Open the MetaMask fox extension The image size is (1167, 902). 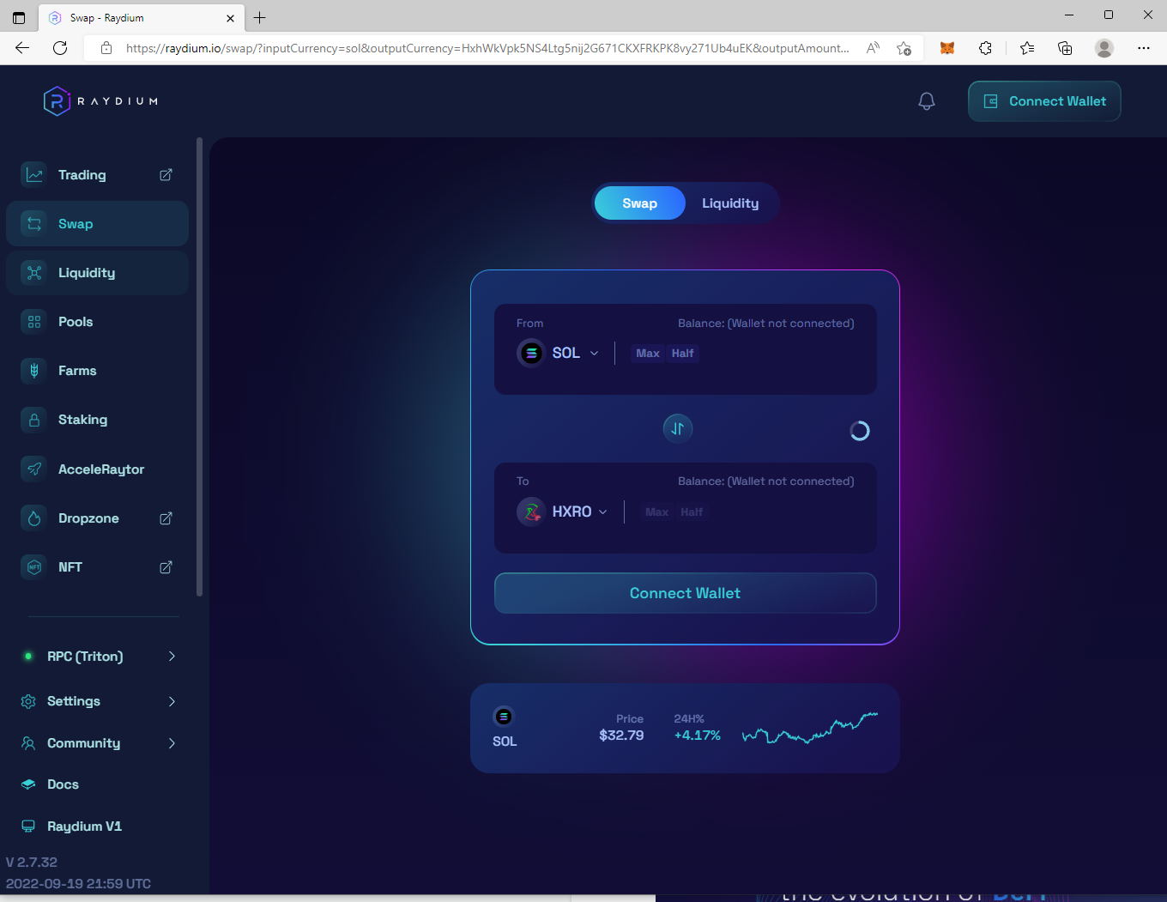click(947, 48)
